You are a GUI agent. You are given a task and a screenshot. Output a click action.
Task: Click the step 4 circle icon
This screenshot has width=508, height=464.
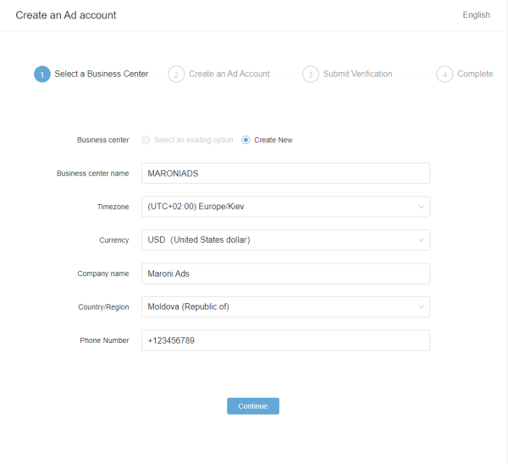click(444, 75)
